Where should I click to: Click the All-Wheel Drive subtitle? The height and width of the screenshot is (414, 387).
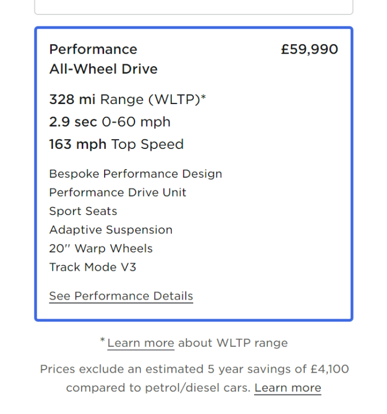[104, 70]
